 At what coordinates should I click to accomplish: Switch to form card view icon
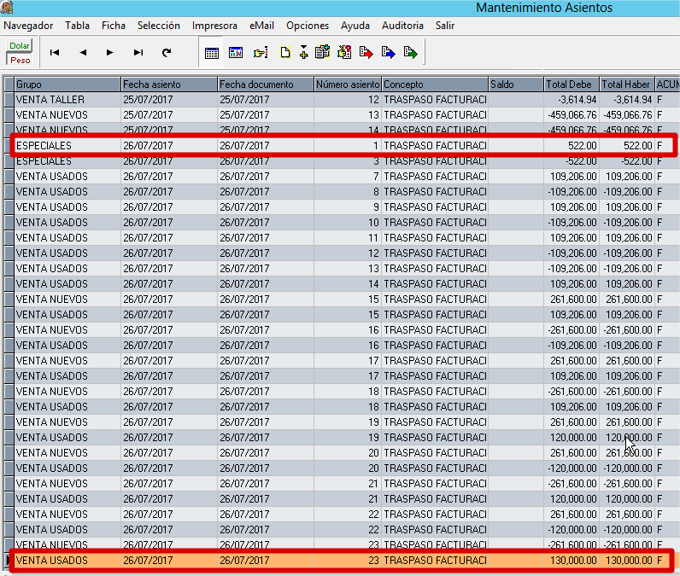(236, 53)
